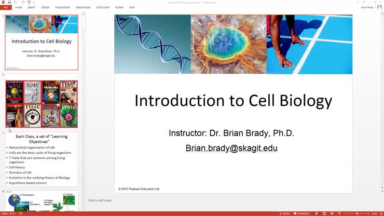
Task: Click the slide panel scroll down arrow
Action: [x=83, y=209]
